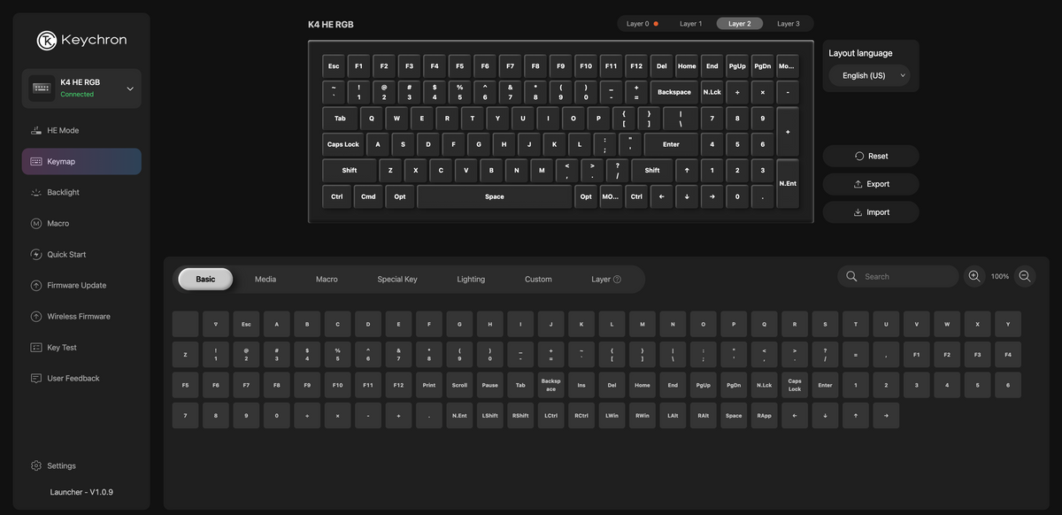The image size is (1062, 515).
Task: Open Wireless Firmware page
Action: (x=81, y=316)
